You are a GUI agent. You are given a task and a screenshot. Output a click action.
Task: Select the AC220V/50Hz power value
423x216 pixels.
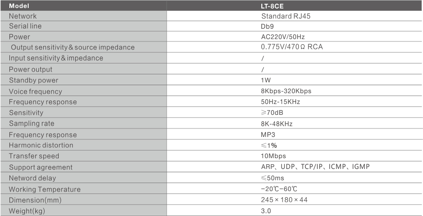click(283, 37)
